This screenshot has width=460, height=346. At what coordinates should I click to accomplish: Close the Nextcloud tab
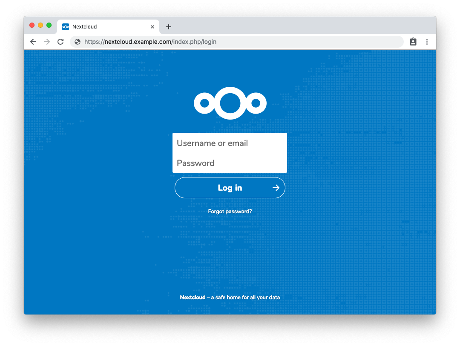coord(152,27)
